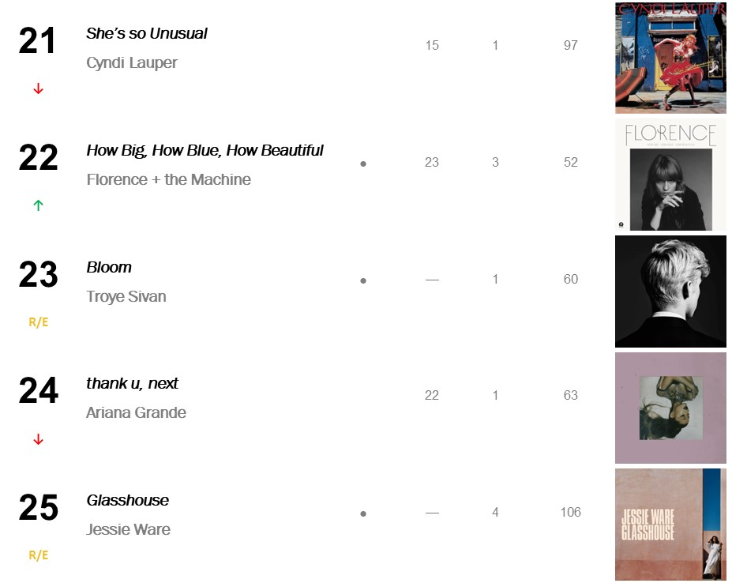Image resolution: width=732 pixels, height=583 pixels.
Task: Open Bloom album cover thumbnail
Action: [670, 291]
